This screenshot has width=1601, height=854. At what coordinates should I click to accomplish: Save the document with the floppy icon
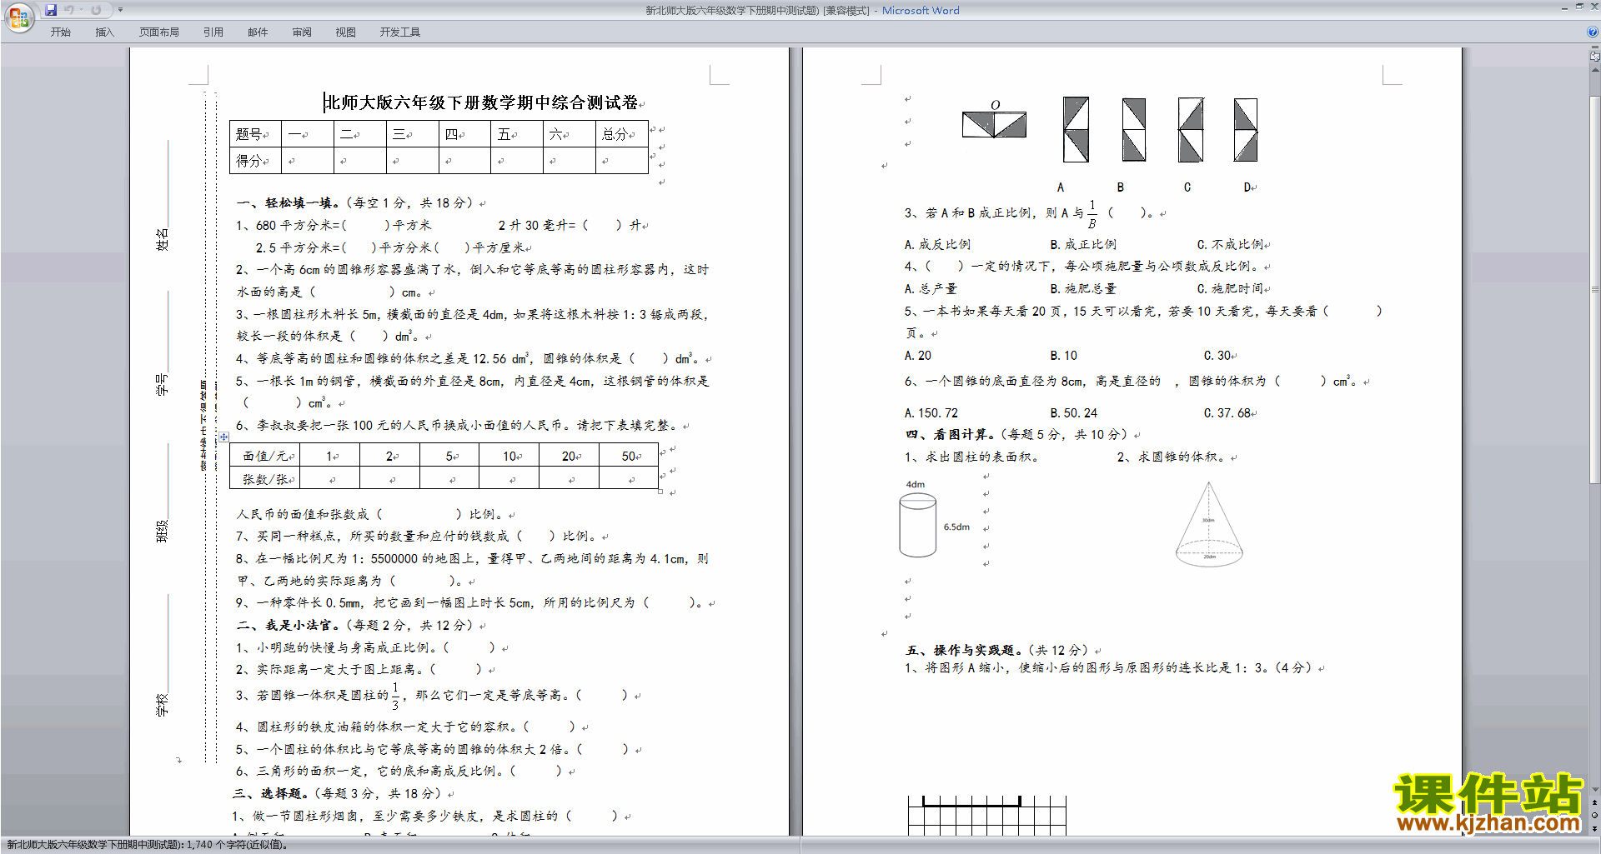51,10
